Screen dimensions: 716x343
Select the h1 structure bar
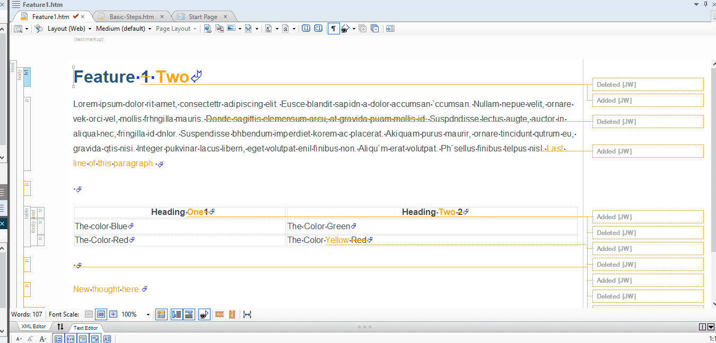point(27,77)
